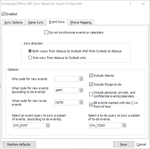Close the Sync Setup dialog
Image resolution: width=150 pixels, height=149 pixels.
click(143, 4)
